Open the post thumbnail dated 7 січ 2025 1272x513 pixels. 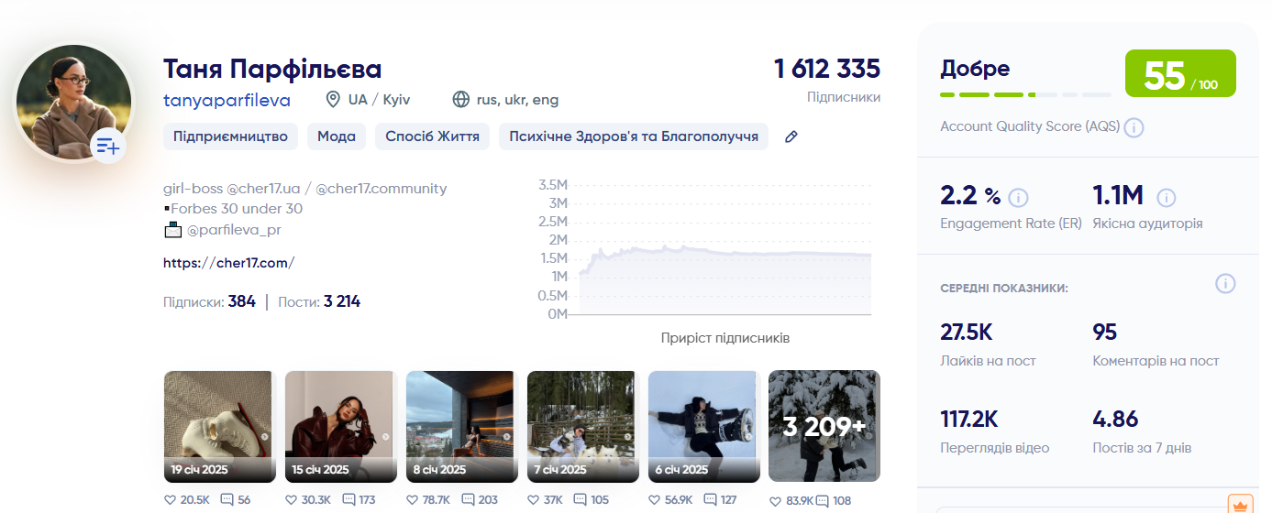click(581, 426)
